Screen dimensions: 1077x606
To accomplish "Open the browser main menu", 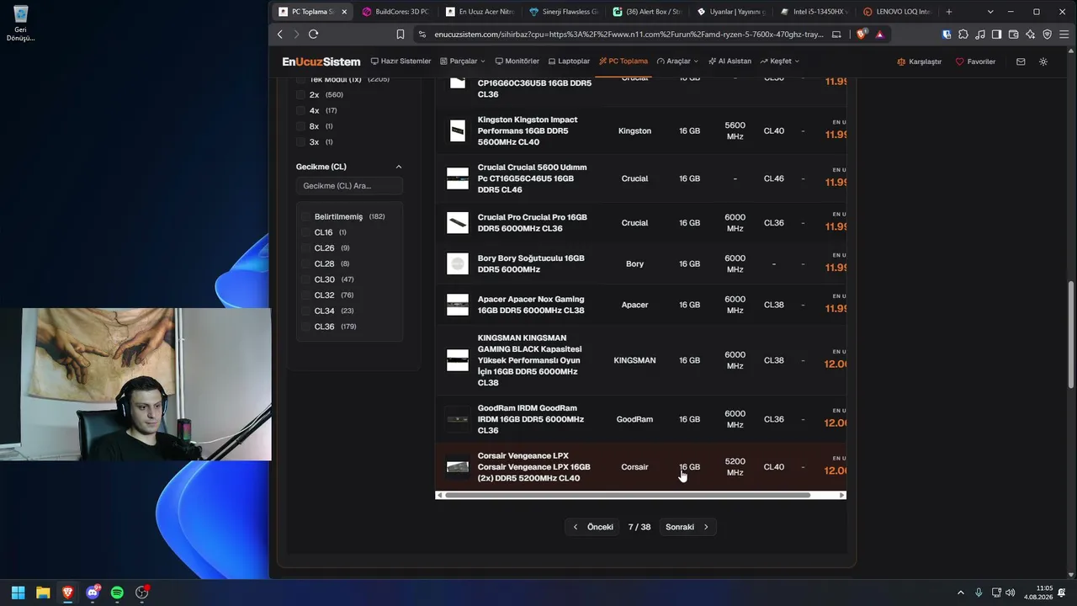I will click(1064, 35).
